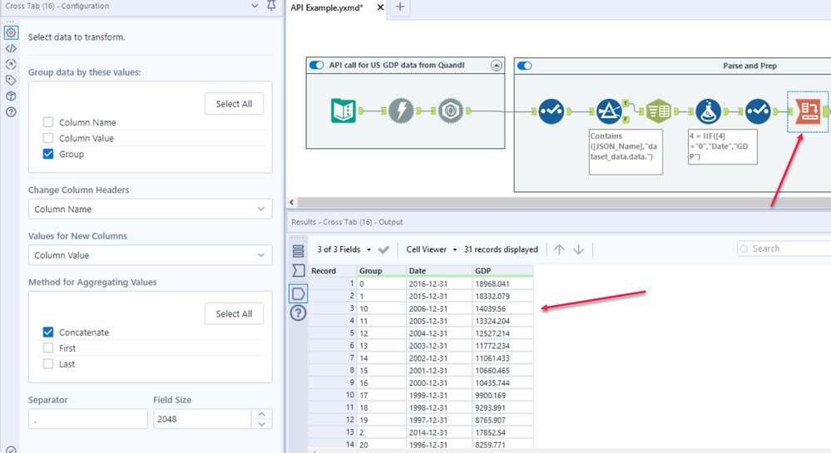Open the Cell Viewer dropdown

(x=432, y=249)
